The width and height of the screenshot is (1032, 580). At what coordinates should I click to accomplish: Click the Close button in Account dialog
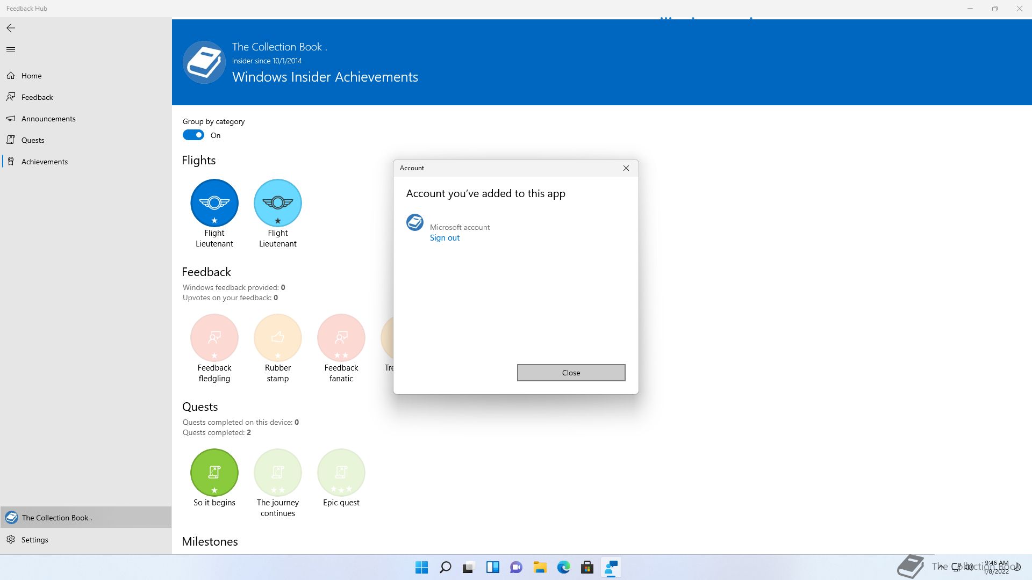point(571,373)
